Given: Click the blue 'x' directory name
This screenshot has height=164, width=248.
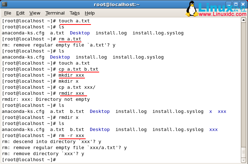Looking at the screenshot, I should tap(210, 111).
